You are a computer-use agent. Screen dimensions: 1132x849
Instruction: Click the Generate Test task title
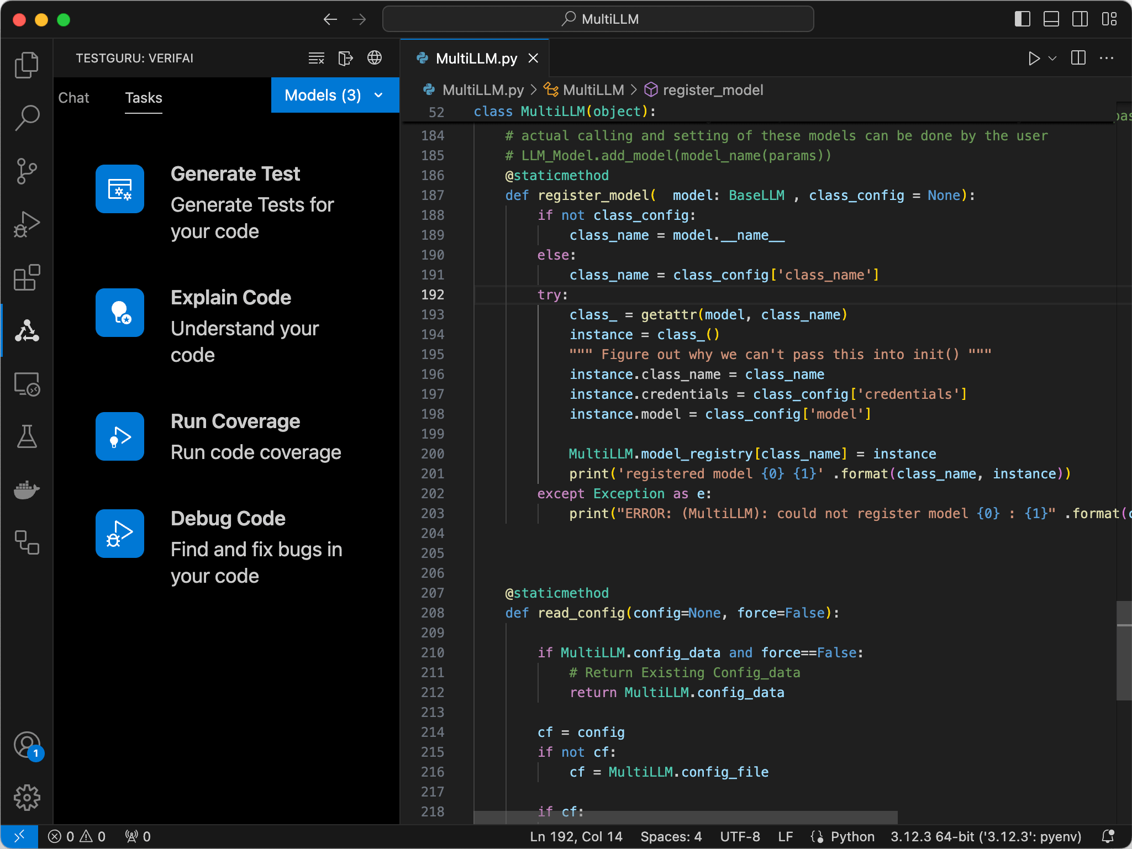(235, 174)
